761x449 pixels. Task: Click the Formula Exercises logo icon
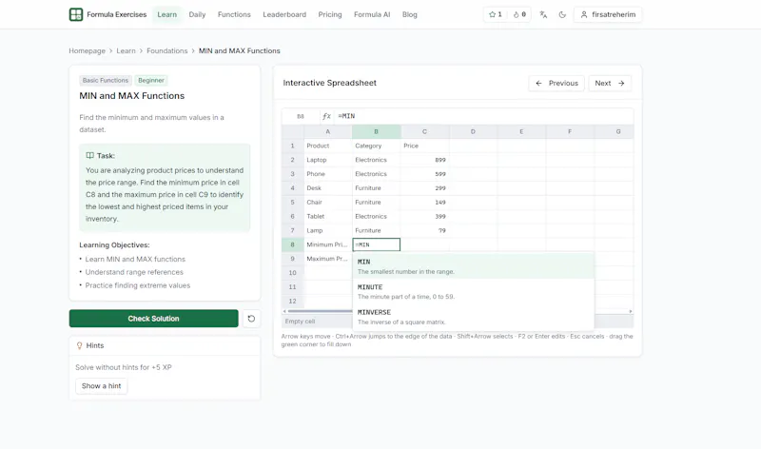click(x=76, y=14)
